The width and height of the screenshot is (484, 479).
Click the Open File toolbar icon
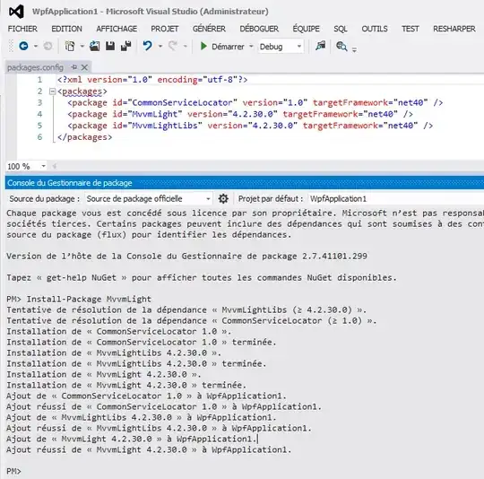[94, 47]
